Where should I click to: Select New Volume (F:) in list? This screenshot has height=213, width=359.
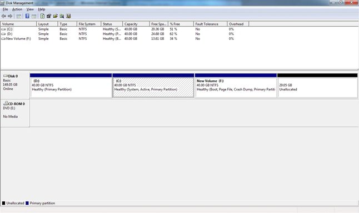pos(18,39)
